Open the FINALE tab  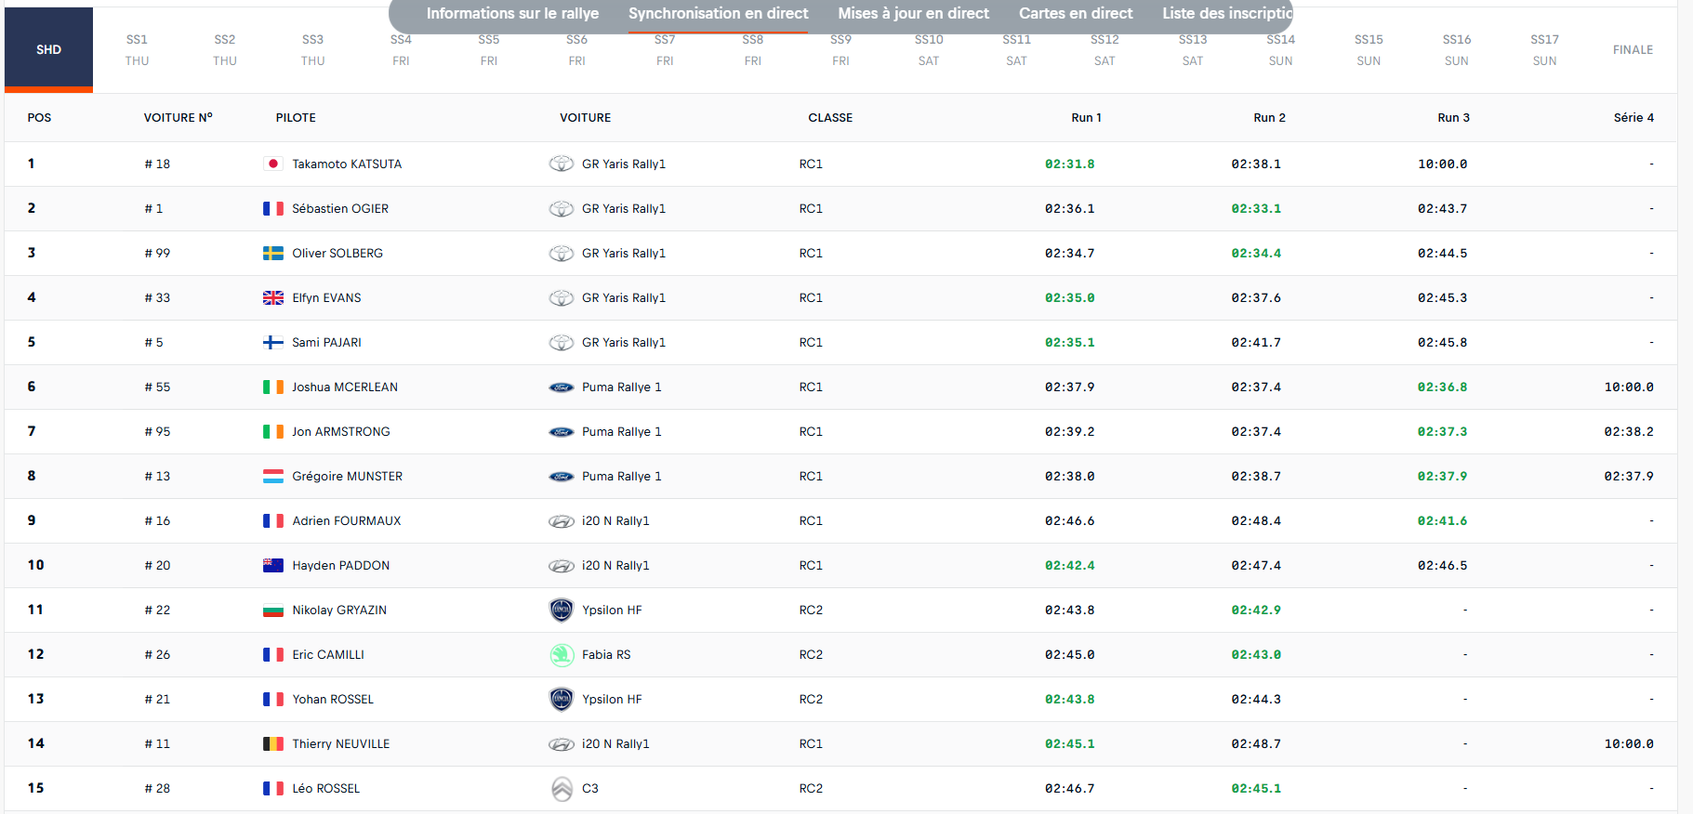point(1633,50)
